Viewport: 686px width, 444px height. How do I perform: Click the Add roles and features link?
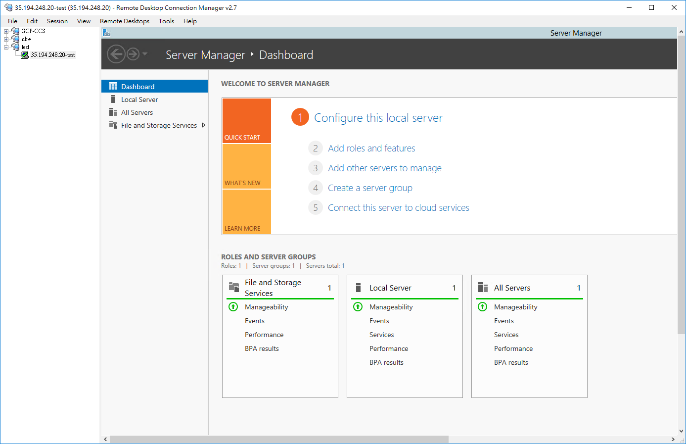click(x=371, y=148)
